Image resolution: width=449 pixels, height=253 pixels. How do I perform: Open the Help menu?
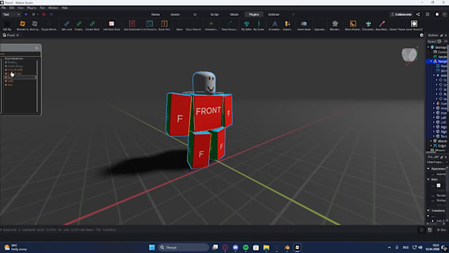65,8
